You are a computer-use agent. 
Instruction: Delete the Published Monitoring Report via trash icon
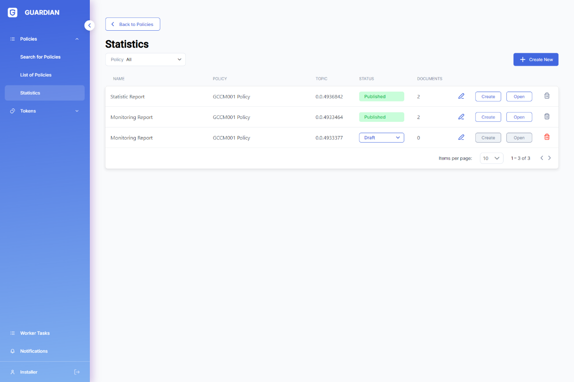(547, 117)
